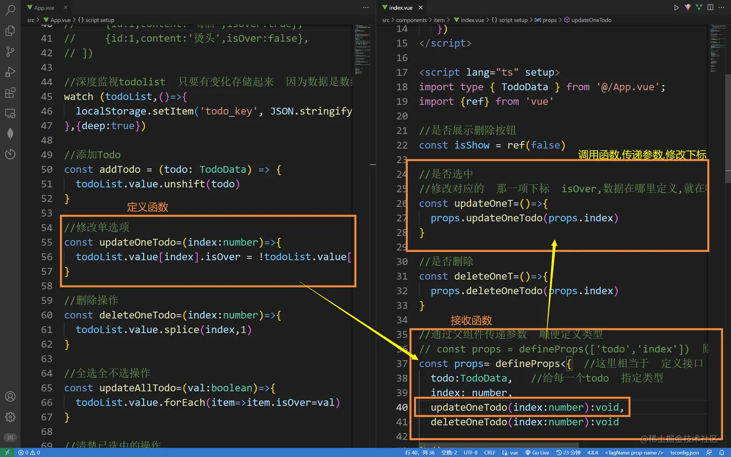
Task: Open the Run and Debug view
Action: pos(10,72)
